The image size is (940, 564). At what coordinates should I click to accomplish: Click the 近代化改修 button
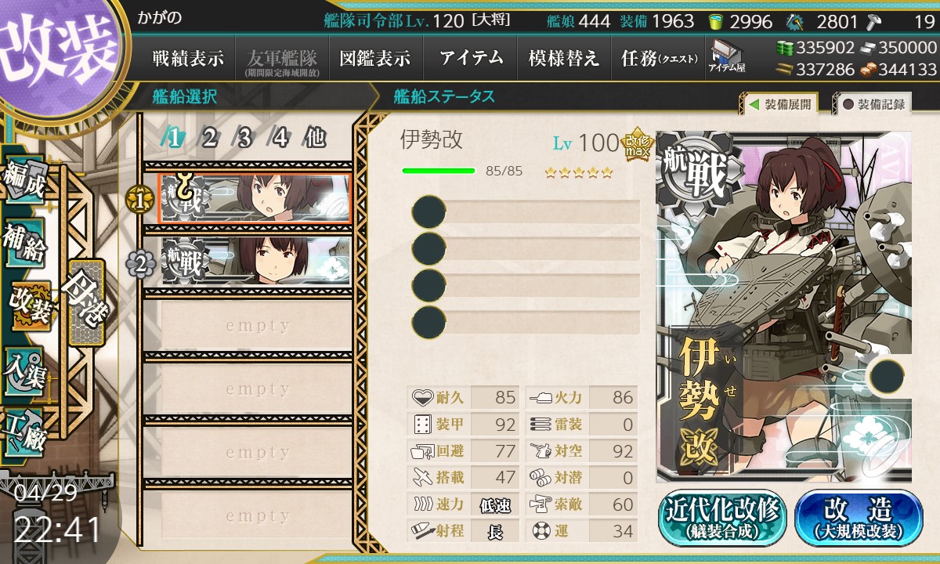723,518
